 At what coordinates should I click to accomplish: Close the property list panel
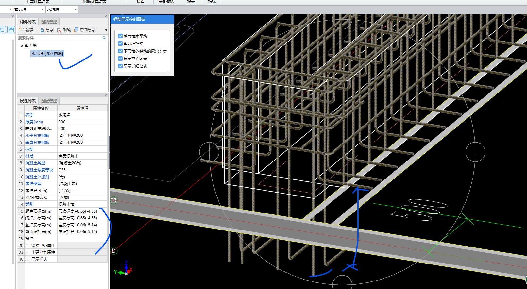(x=106, y=95)
